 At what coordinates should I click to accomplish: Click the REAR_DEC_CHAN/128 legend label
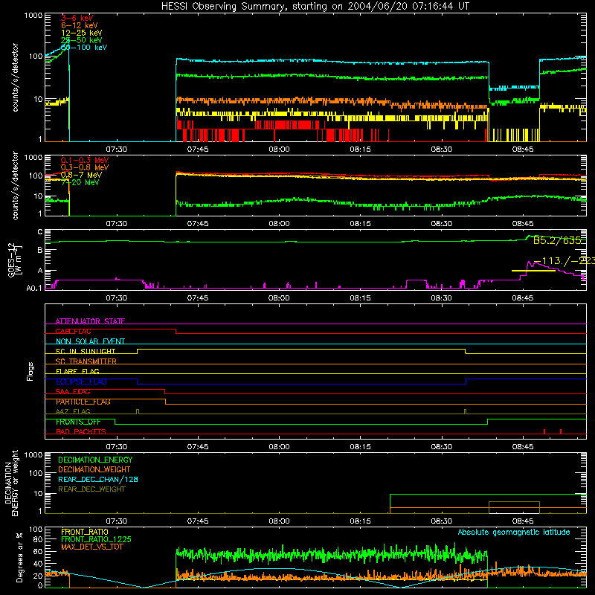[98, 479]
